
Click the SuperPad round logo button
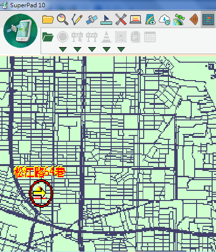click(x=20, y=31)
